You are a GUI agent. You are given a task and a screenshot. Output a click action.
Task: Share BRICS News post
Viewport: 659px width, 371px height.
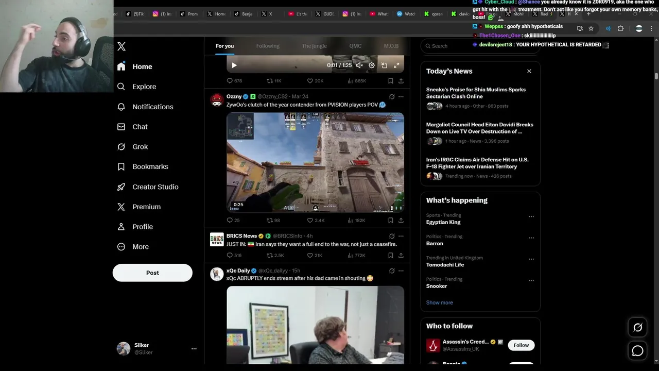pyautogui.click(x=401, y=255)
